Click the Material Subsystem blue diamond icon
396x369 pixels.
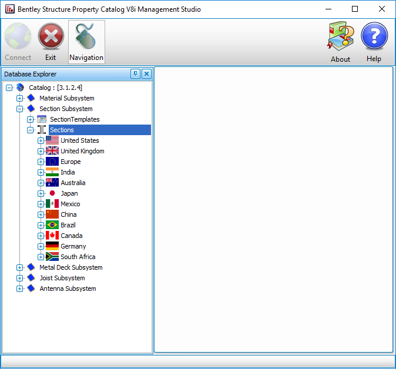(x=31, y=98)
